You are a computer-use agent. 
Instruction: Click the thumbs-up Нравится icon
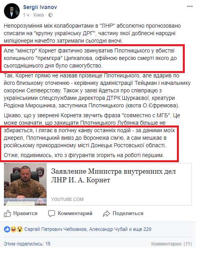[x=8, y=214]
